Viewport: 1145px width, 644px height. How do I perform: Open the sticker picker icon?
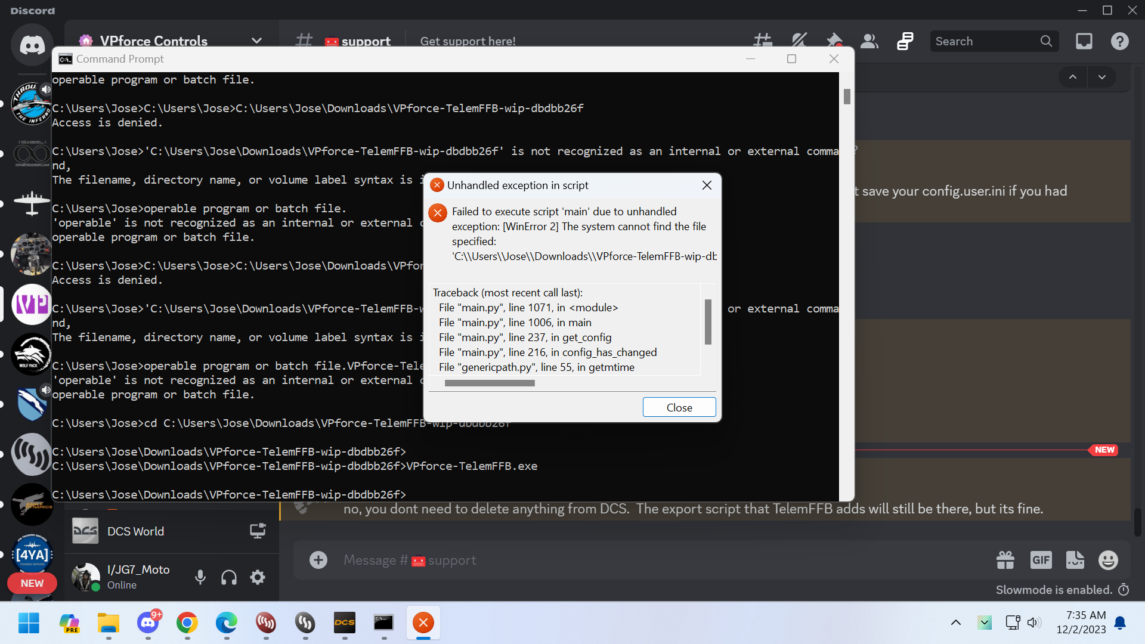[1075, 560]
